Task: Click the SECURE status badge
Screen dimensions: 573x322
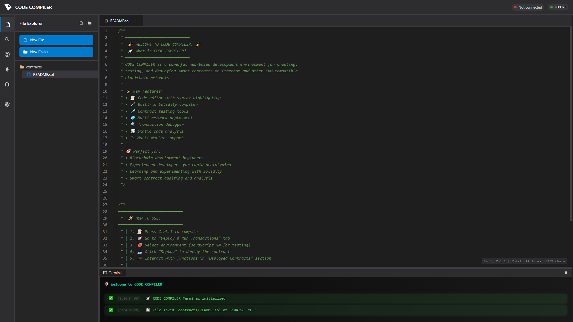Action: [x=558, y=7]
